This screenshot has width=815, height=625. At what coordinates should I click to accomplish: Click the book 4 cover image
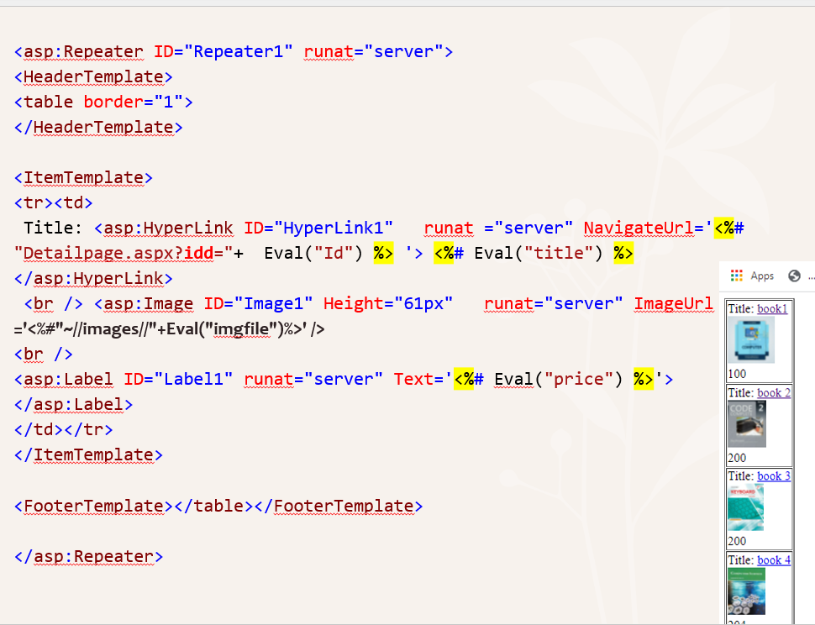pyautogui.click(x=746, y=591)
